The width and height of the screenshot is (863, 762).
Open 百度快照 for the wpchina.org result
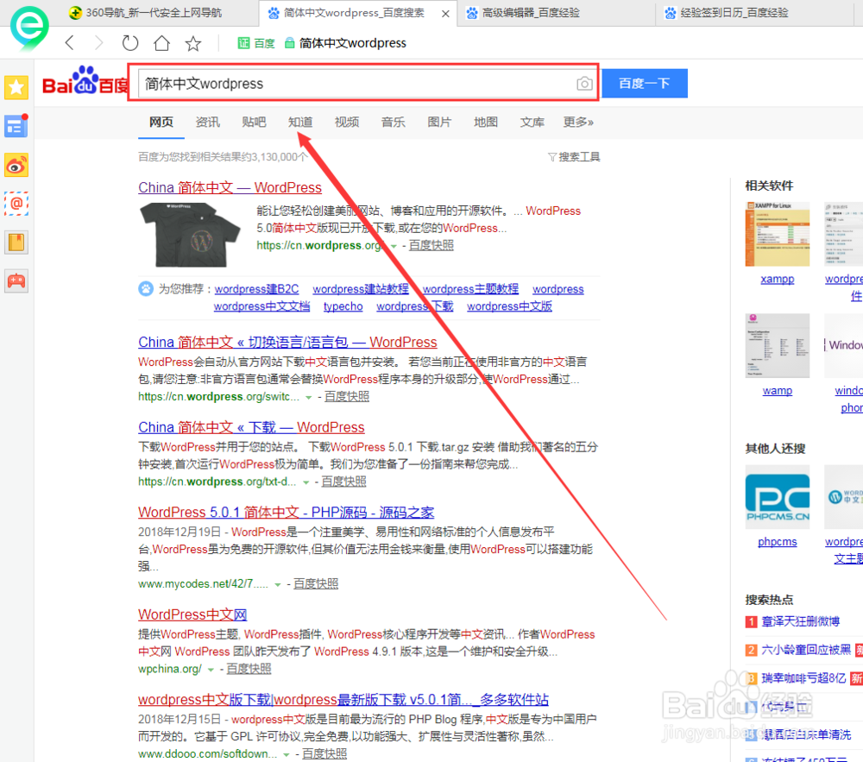point(249,669)
